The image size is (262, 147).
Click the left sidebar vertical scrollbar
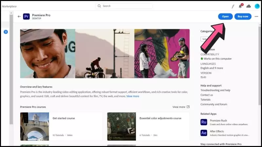(11, 70)
